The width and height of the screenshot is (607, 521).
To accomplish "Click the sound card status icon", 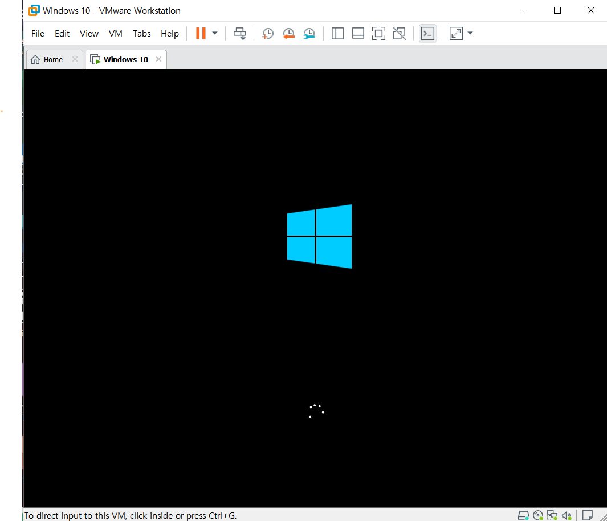I will (567, 515).
